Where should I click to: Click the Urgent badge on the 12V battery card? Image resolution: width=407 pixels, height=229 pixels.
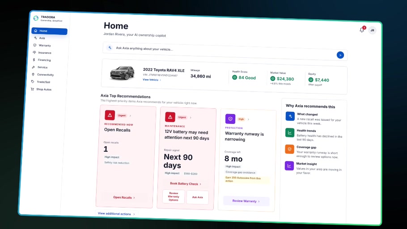(x=182, y=117)
